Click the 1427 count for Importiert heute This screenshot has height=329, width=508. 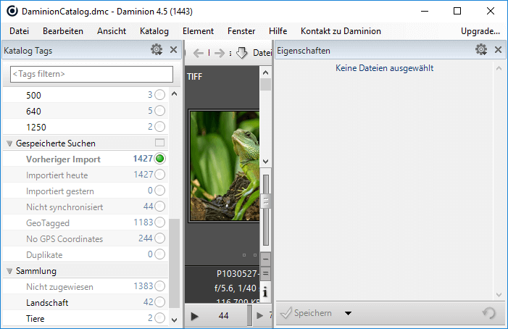(143, 175)
